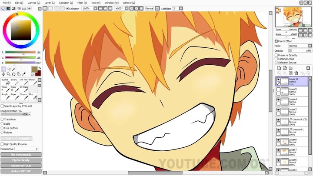This screenshot has width=313, height=176.
Task: Toggle the Selection checkbox in toolbar
Action: (x=67, y=9)
